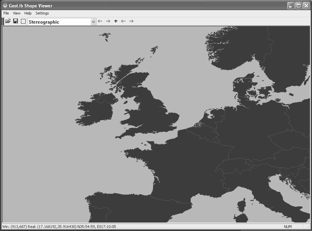Click the blank square toolbar button
The width and height of the screenshot is (312, 231).
(23, 21)
